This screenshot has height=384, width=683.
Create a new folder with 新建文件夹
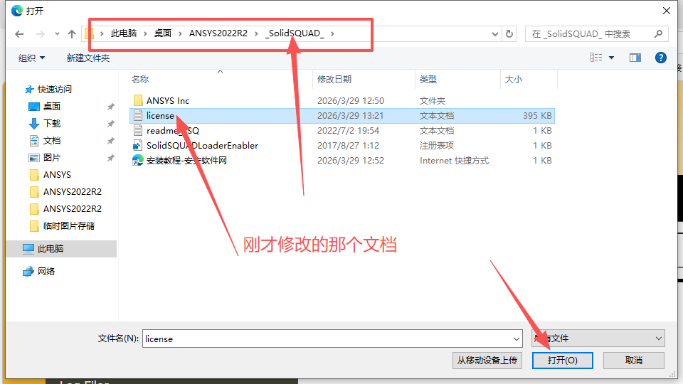(88, 58)
